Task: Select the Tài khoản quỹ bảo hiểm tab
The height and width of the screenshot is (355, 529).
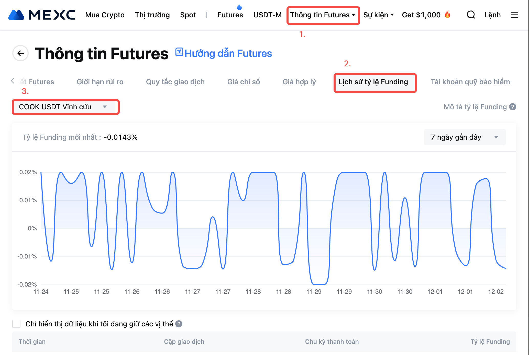Action: click(x=470, y=82)
